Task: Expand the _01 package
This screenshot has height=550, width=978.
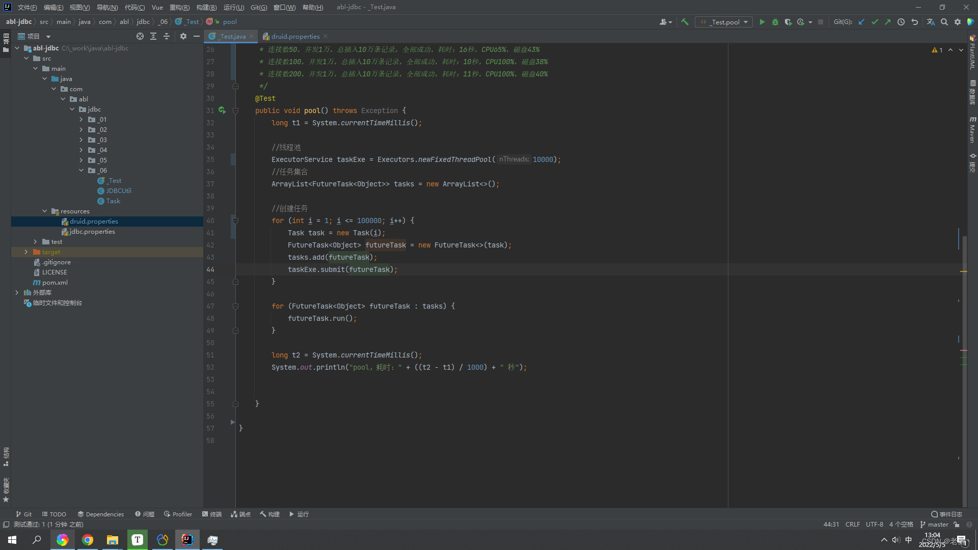Action: [x=81, y=119]
